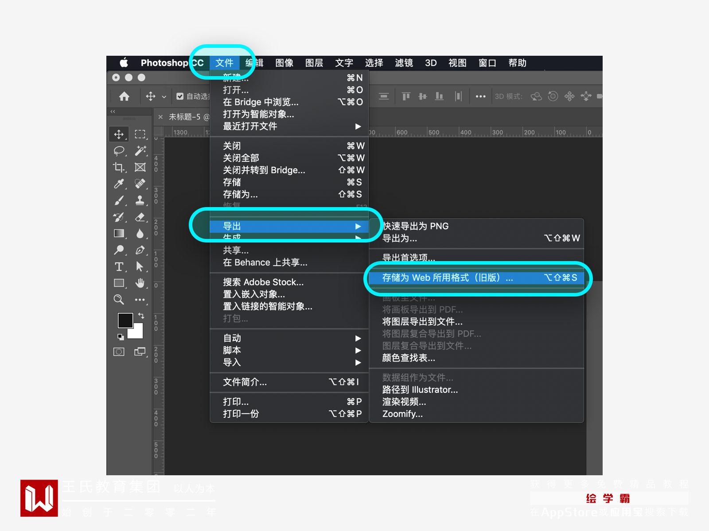
Task: Select the History Brush tool
Action: (119, 217)
